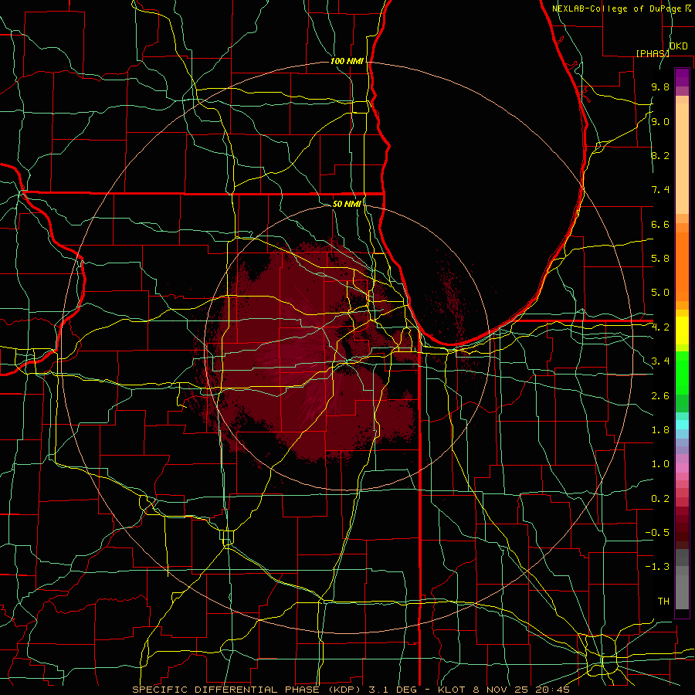Click the 100 NMI range ring label
Screen dimensions: 695x695
[x=347, y=61]
